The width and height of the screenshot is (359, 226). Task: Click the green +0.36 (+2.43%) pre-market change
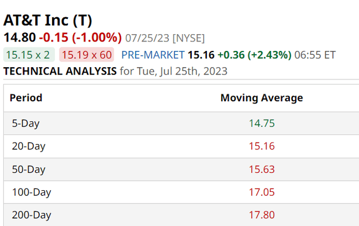pos(255,55)
